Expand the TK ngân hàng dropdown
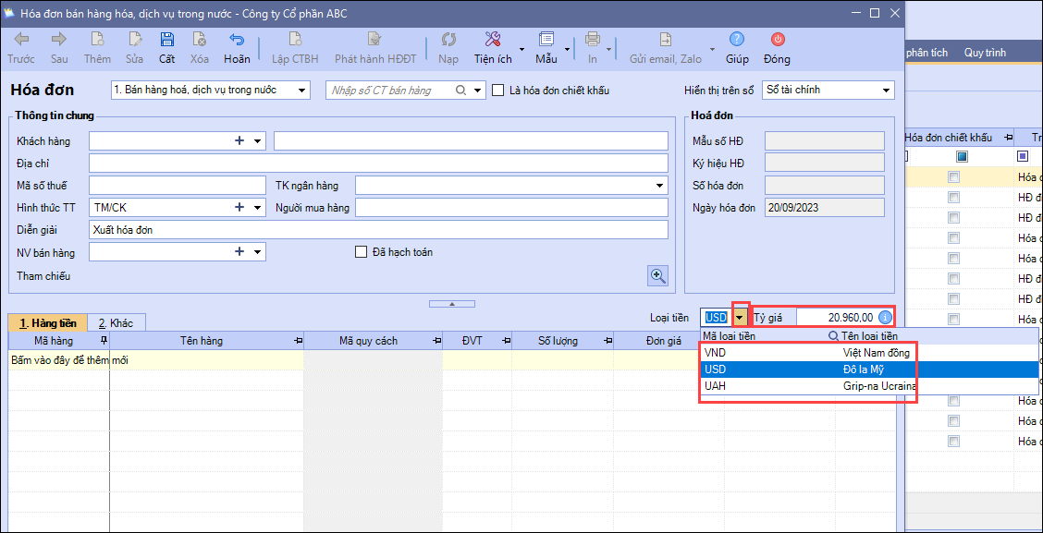The height and width of the screenshot is (533, 1043). coord(659,186)
